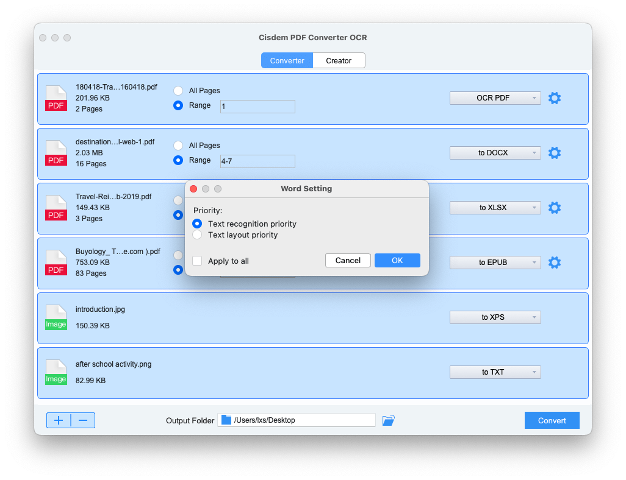Open the to XLSX format dropdown
This screenshot has height=480, width=626.
tap(495, 208)
